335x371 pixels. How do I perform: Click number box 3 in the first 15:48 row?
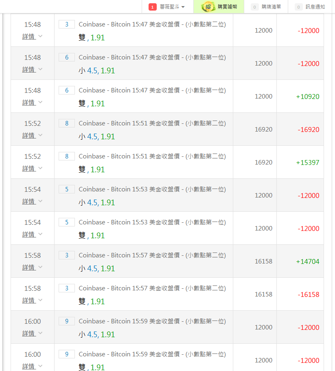(67, 24)
